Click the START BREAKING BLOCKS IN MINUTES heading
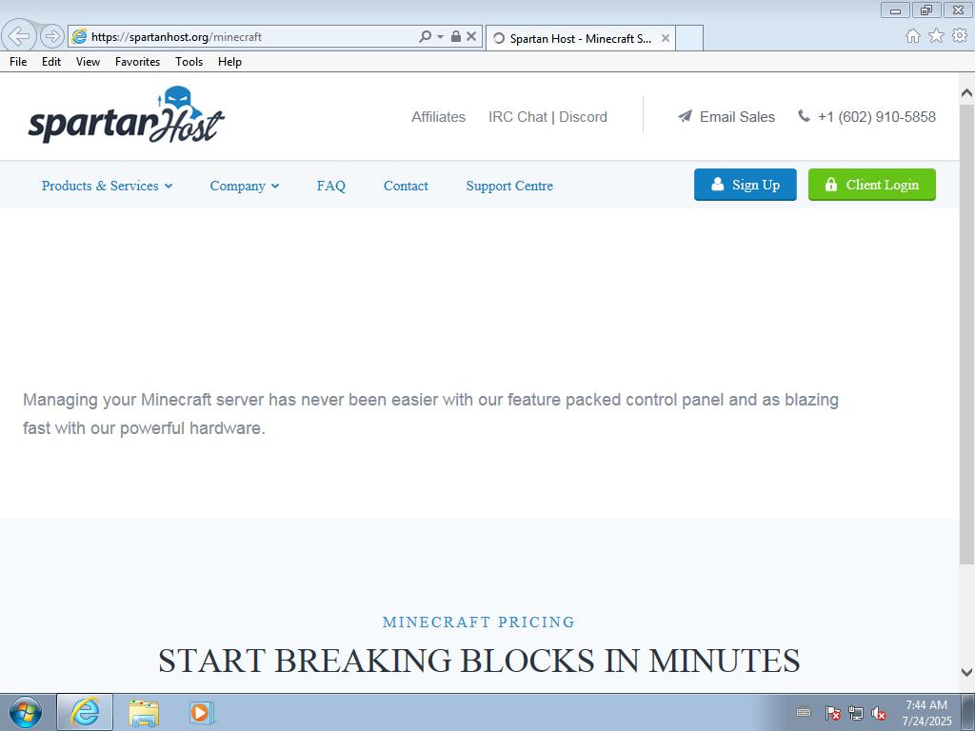The width and height of the screenshot is (975, 731). tap(479, 661)
